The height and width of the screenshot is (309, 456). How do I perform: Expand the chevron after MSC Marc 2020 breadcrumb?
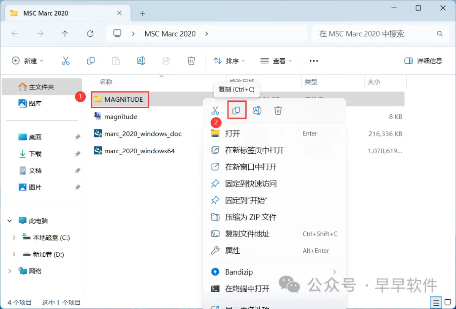click(x=206, y=34)
